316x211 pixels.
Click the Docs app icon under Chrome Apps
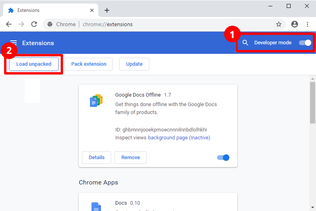point(96,207)
